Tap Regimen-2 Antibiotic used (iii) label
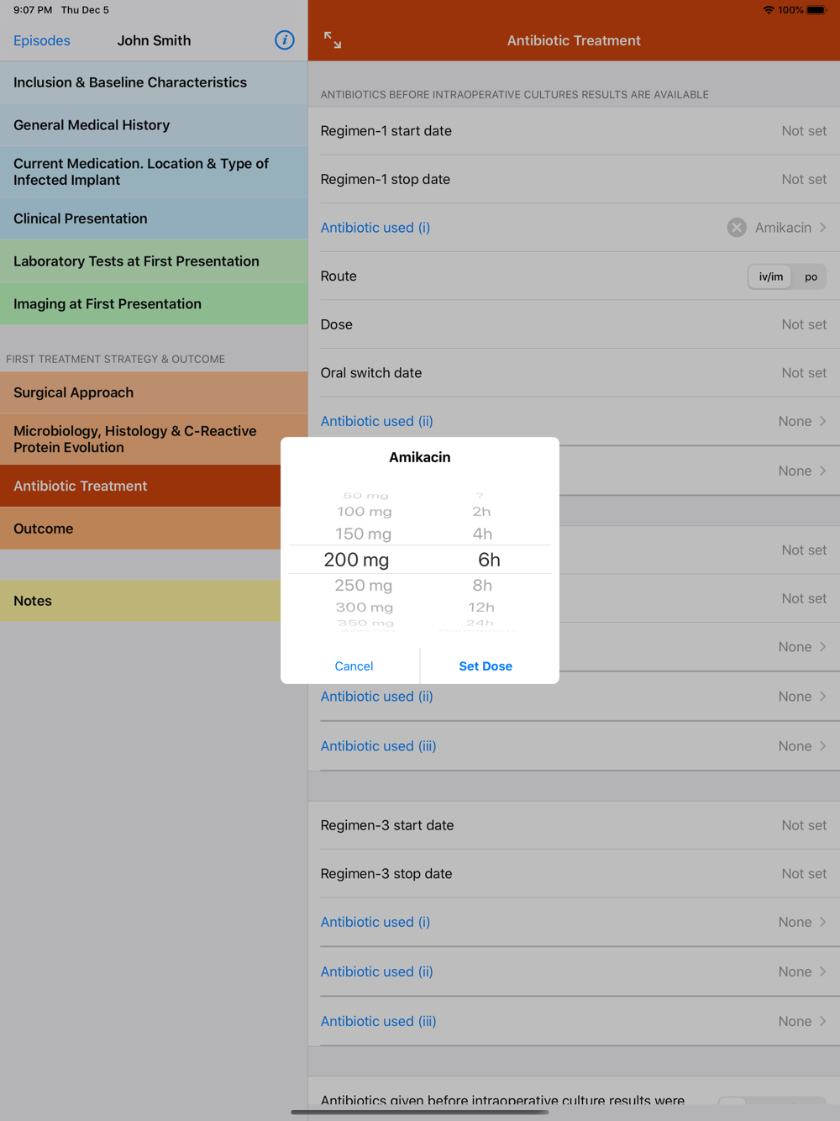 tap(379, 746)
